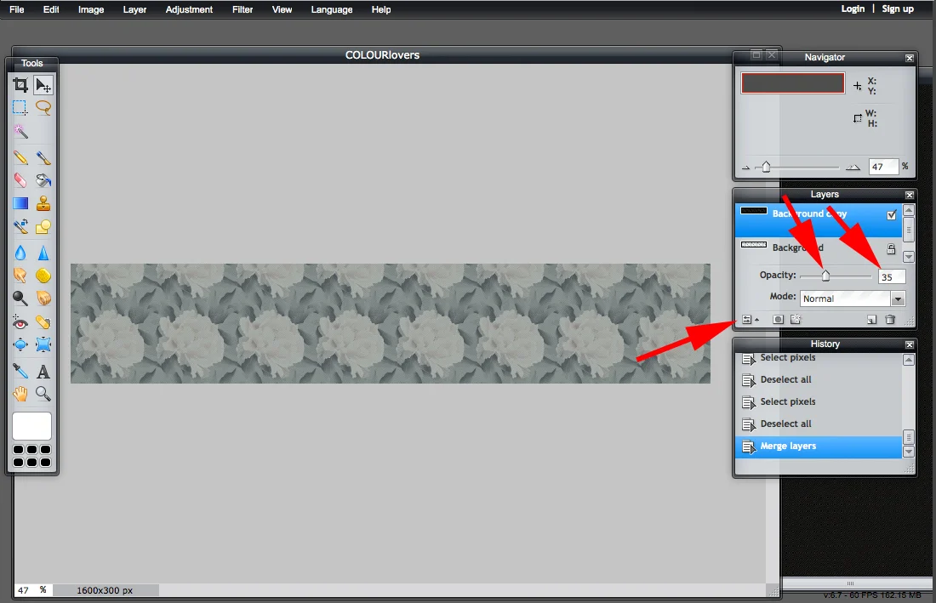Select the Pinch tool
Screen dimensions: 936x603
[x=43, y=344]
